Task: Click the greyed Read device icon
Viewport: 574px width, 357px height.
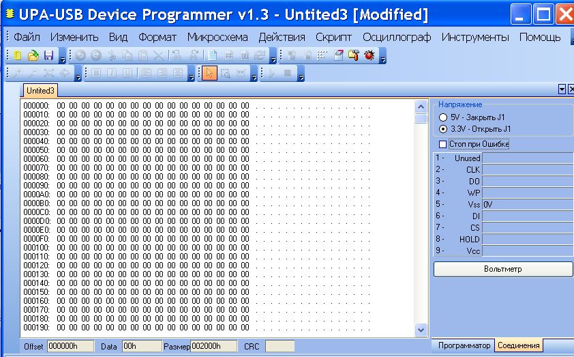Action: (x=292, y=55)
